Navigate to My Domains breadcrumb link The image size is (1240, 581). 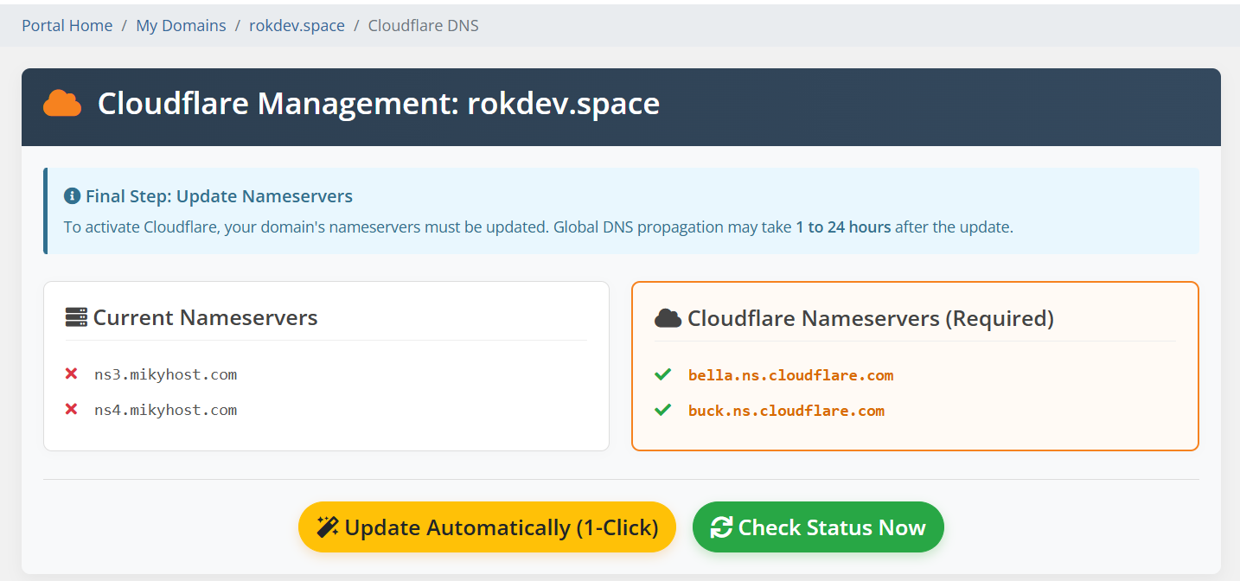point(181,25)
